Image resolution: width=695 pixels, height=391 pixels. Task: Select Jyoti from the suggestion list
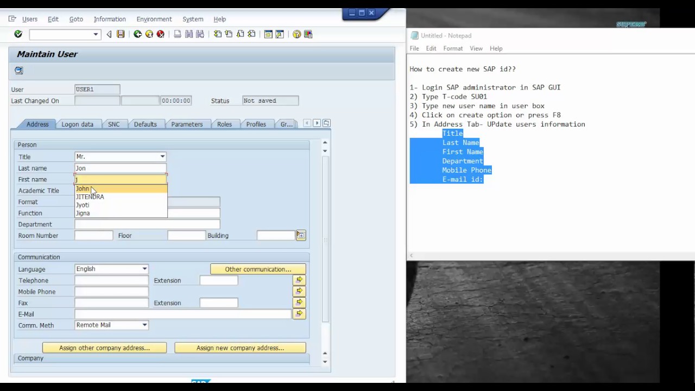tap(121, 205)
